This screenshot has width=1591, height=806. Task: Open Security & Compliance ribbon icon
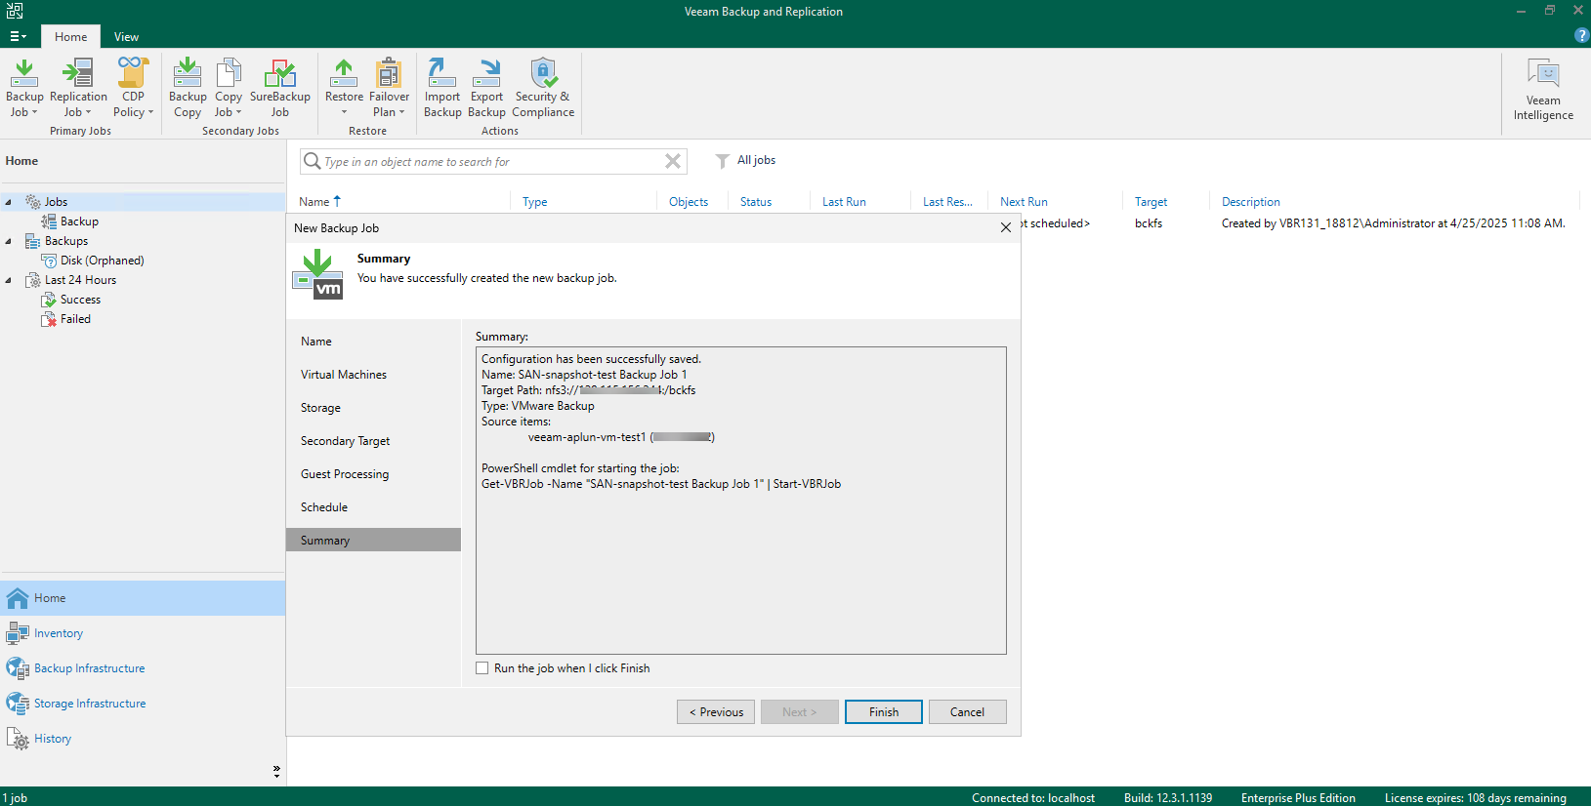click(543, 88)
